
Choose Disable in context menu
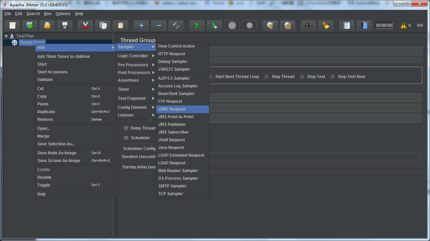pyautogui.click(x=76, y=177)
